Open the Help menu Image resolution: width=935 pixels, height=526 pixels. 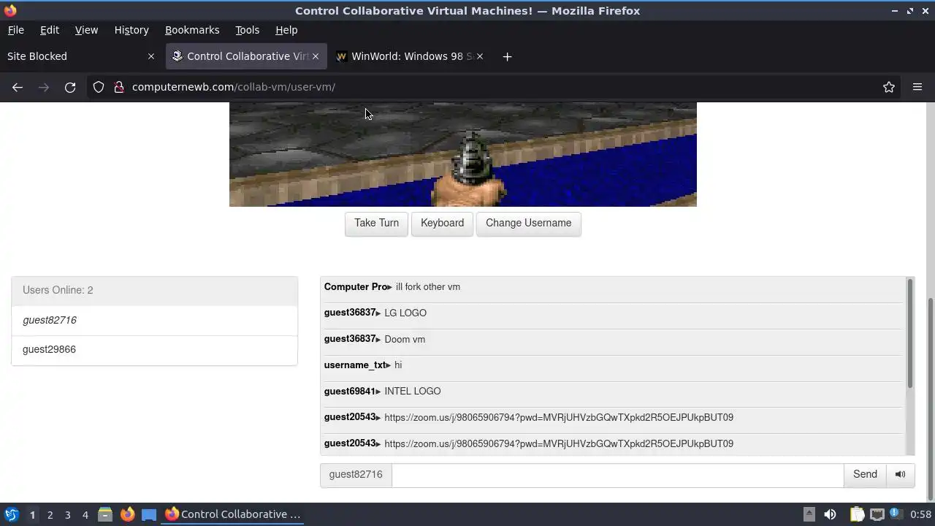click(286, 30)
